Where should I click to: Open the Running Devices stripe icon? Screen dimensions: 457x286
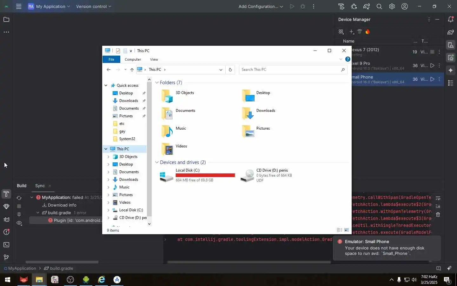click(x=451, y=58)
